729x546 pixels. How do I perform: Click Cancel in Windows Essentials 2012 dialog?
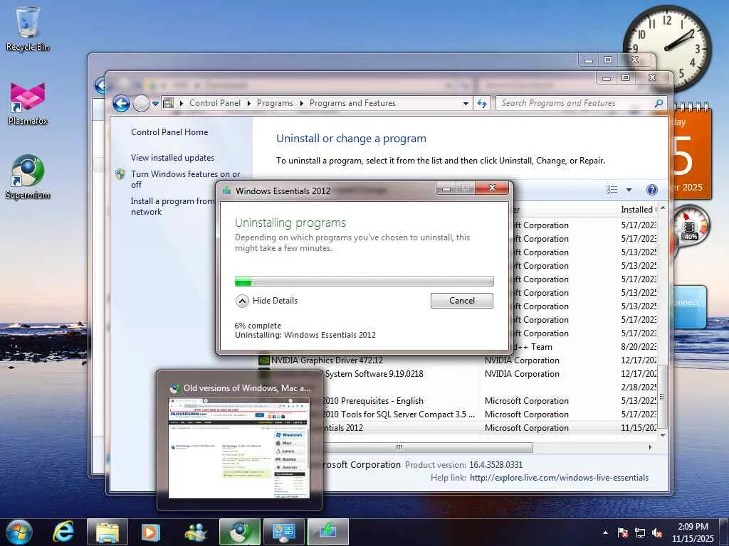coord(461,301)
